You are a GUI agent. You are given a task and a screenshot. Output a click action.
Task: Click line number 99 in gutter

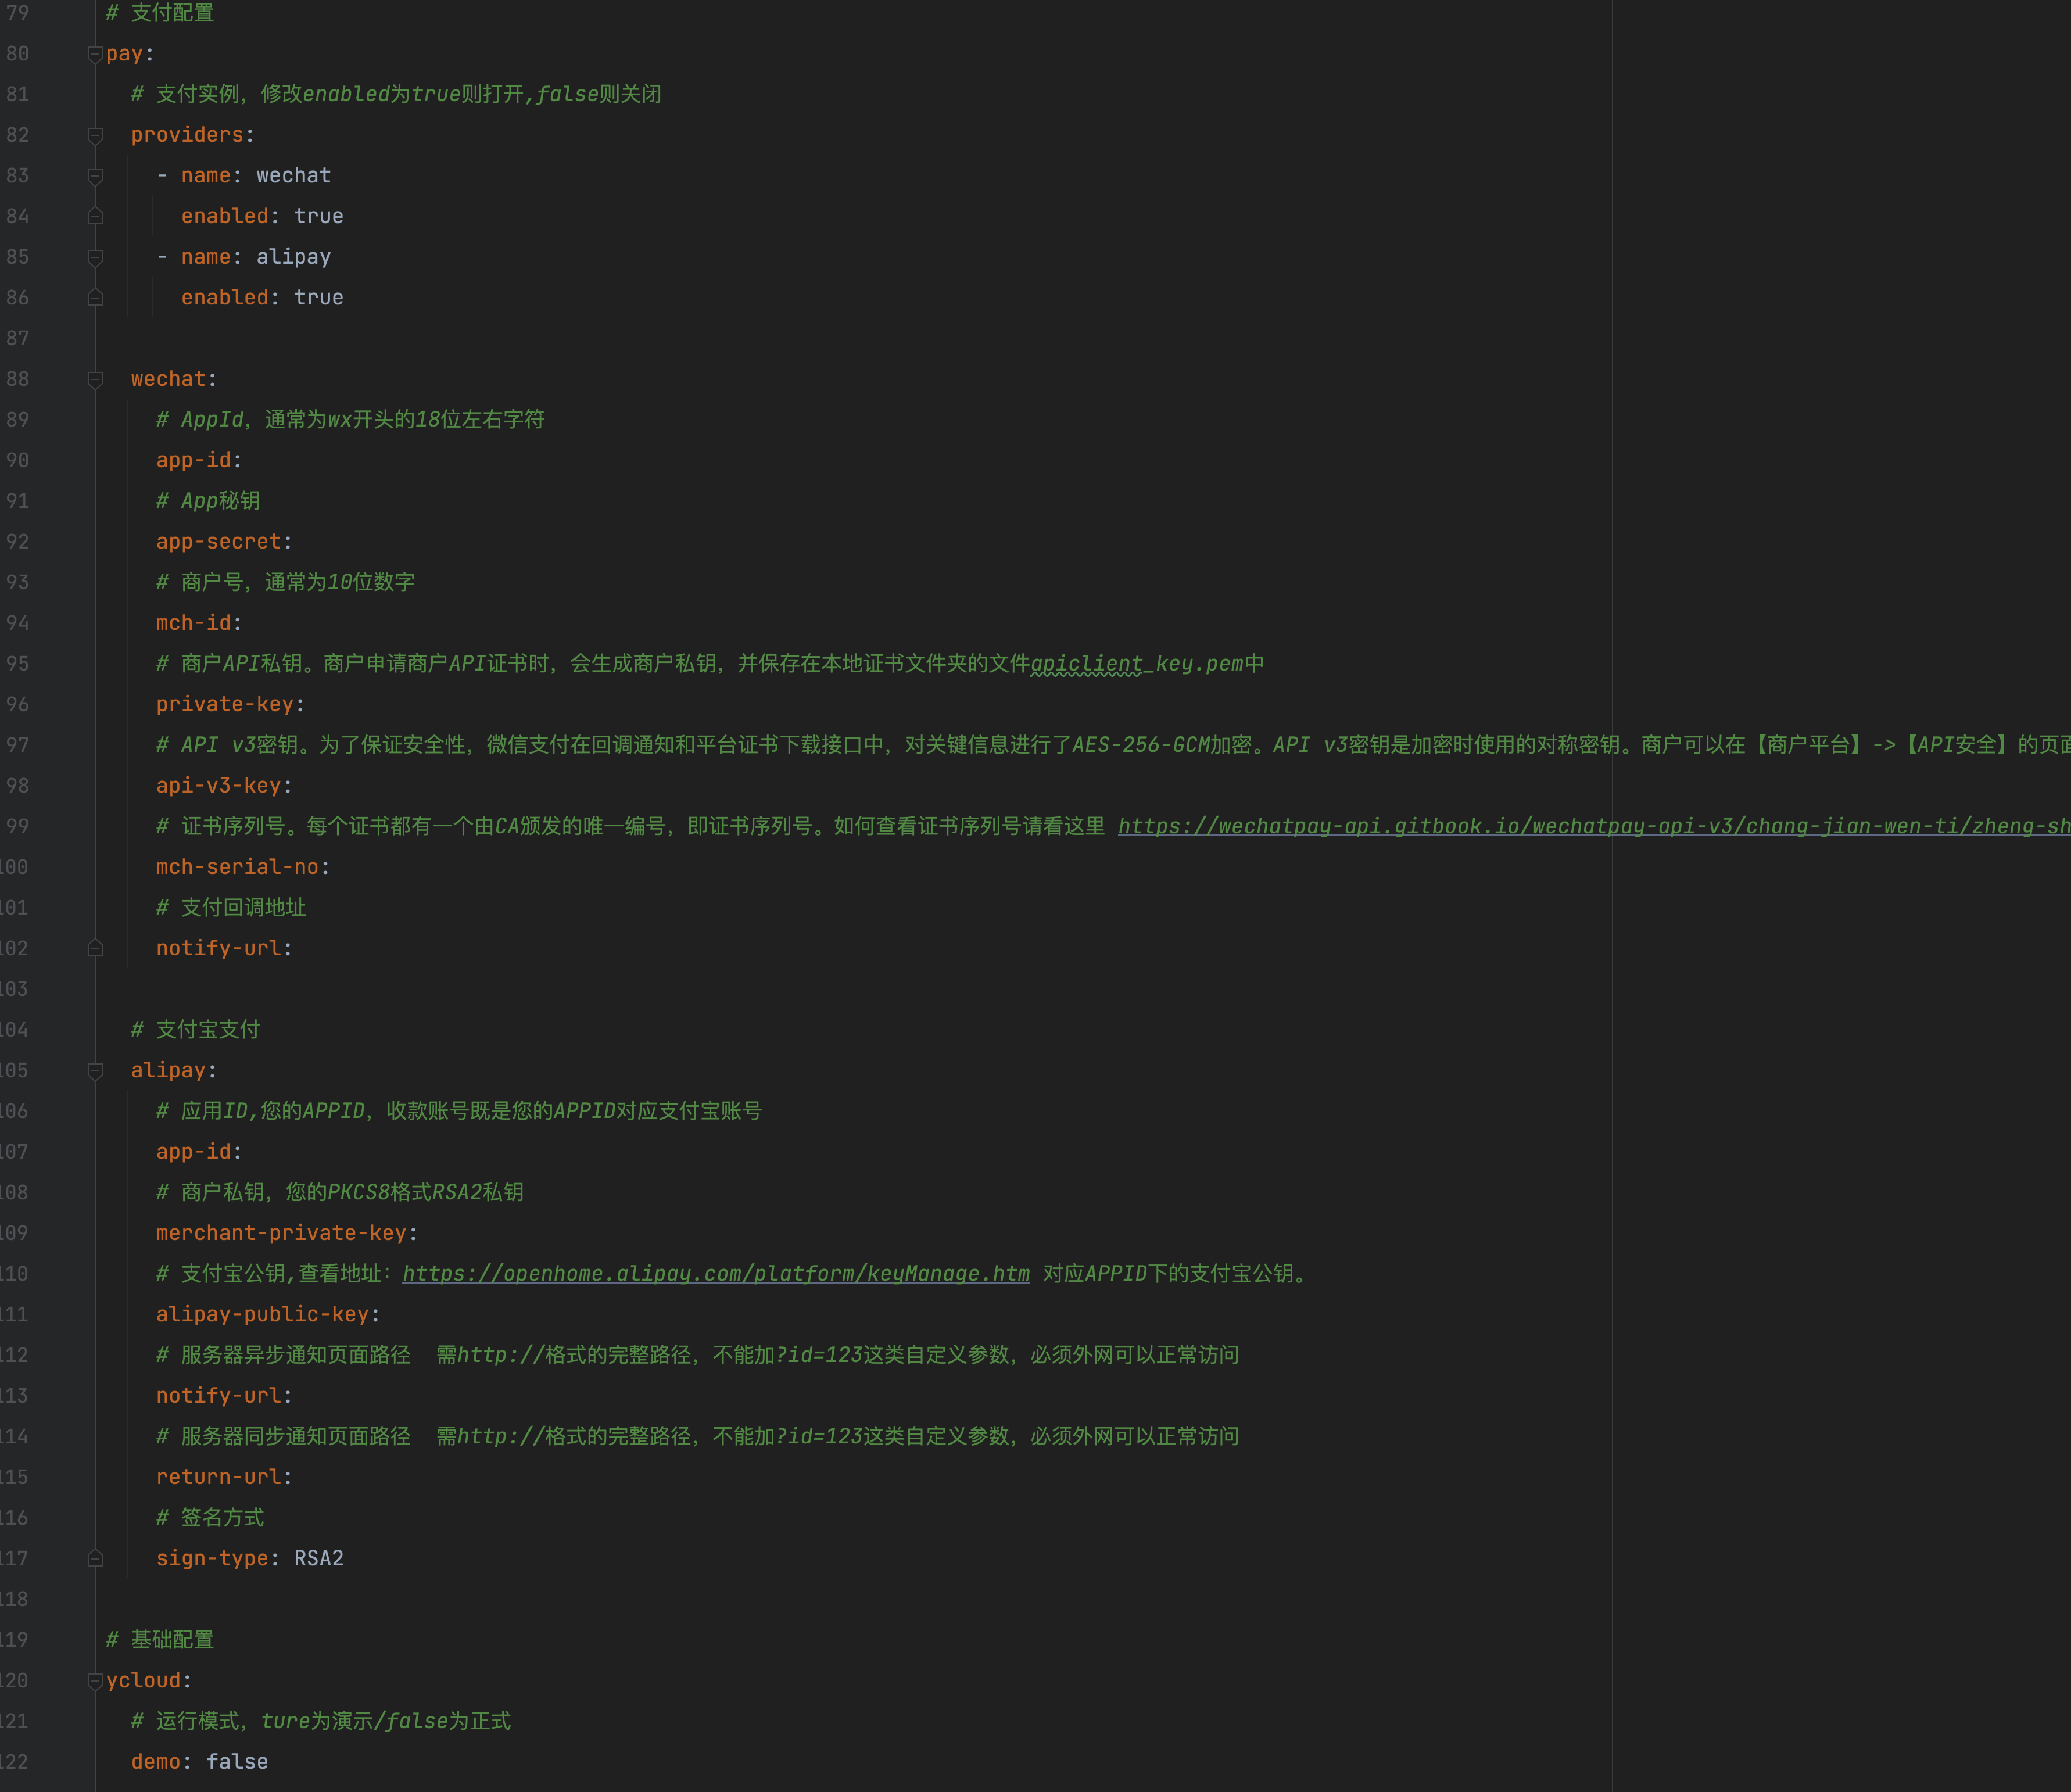(x=17, y=826)
